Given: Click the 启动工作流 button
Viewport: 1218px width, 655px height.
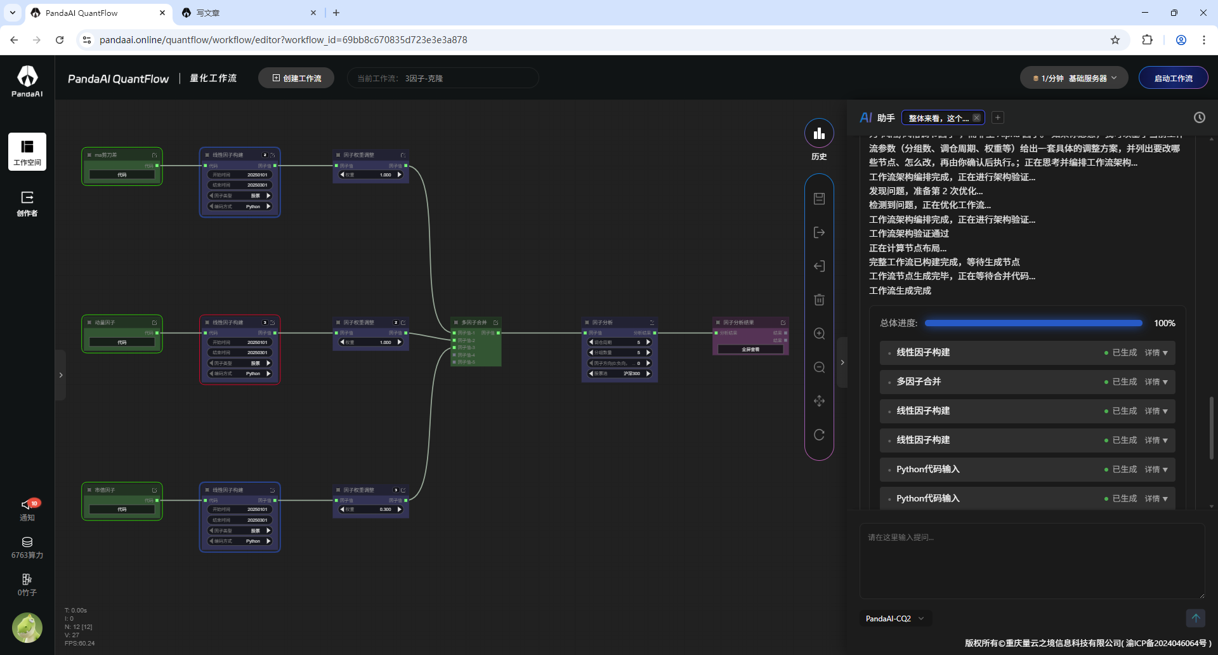Looking at the screenshot, I should point(1173,78).
